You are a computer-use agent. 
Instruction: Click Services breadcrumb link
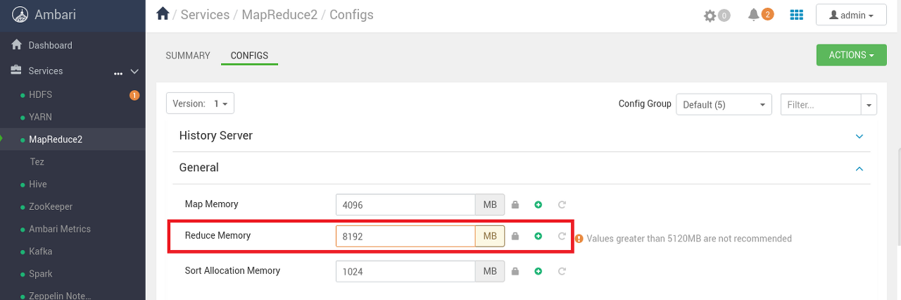click(206, 14)
